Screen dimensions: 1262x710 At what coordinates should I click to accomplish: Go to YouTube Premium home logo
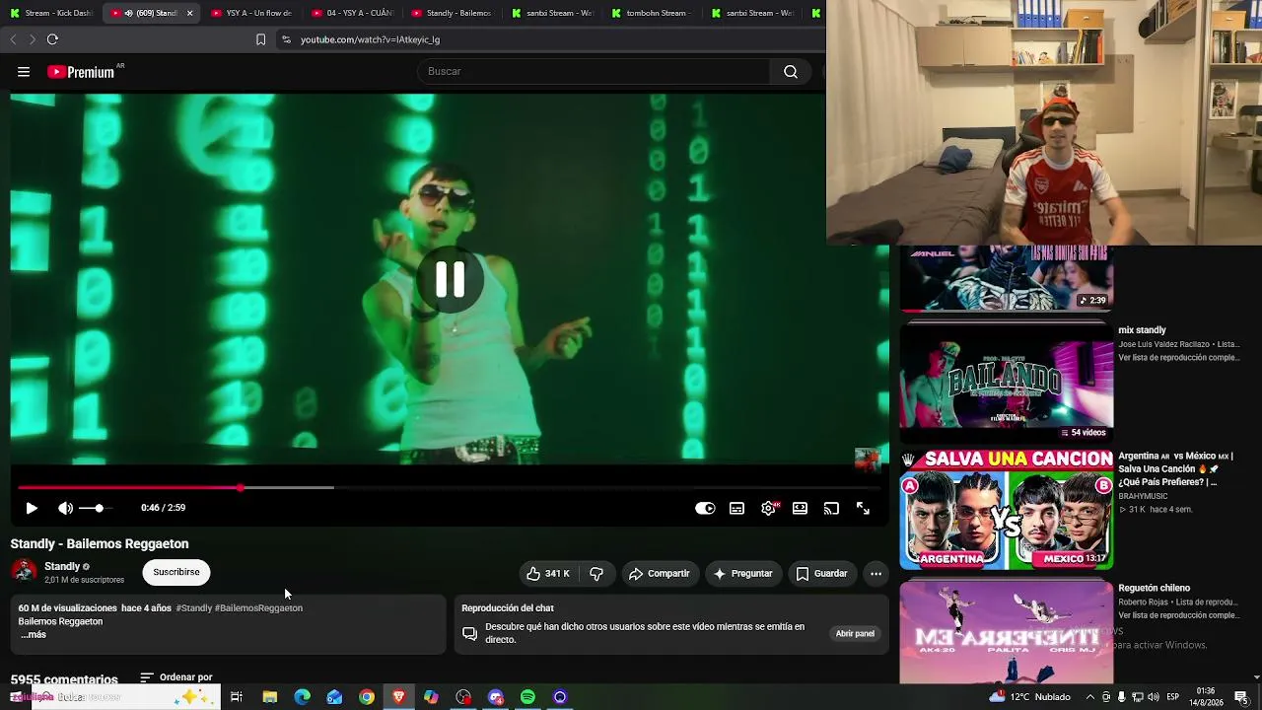pyautogui.click(x=81, y=72)
